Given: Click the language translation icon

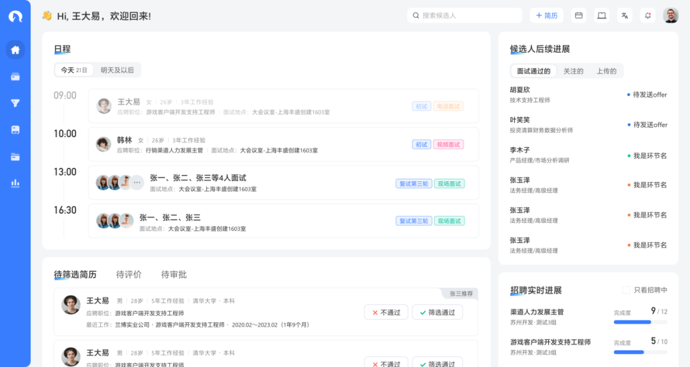Looking at the screenshot, I should 624,15.
